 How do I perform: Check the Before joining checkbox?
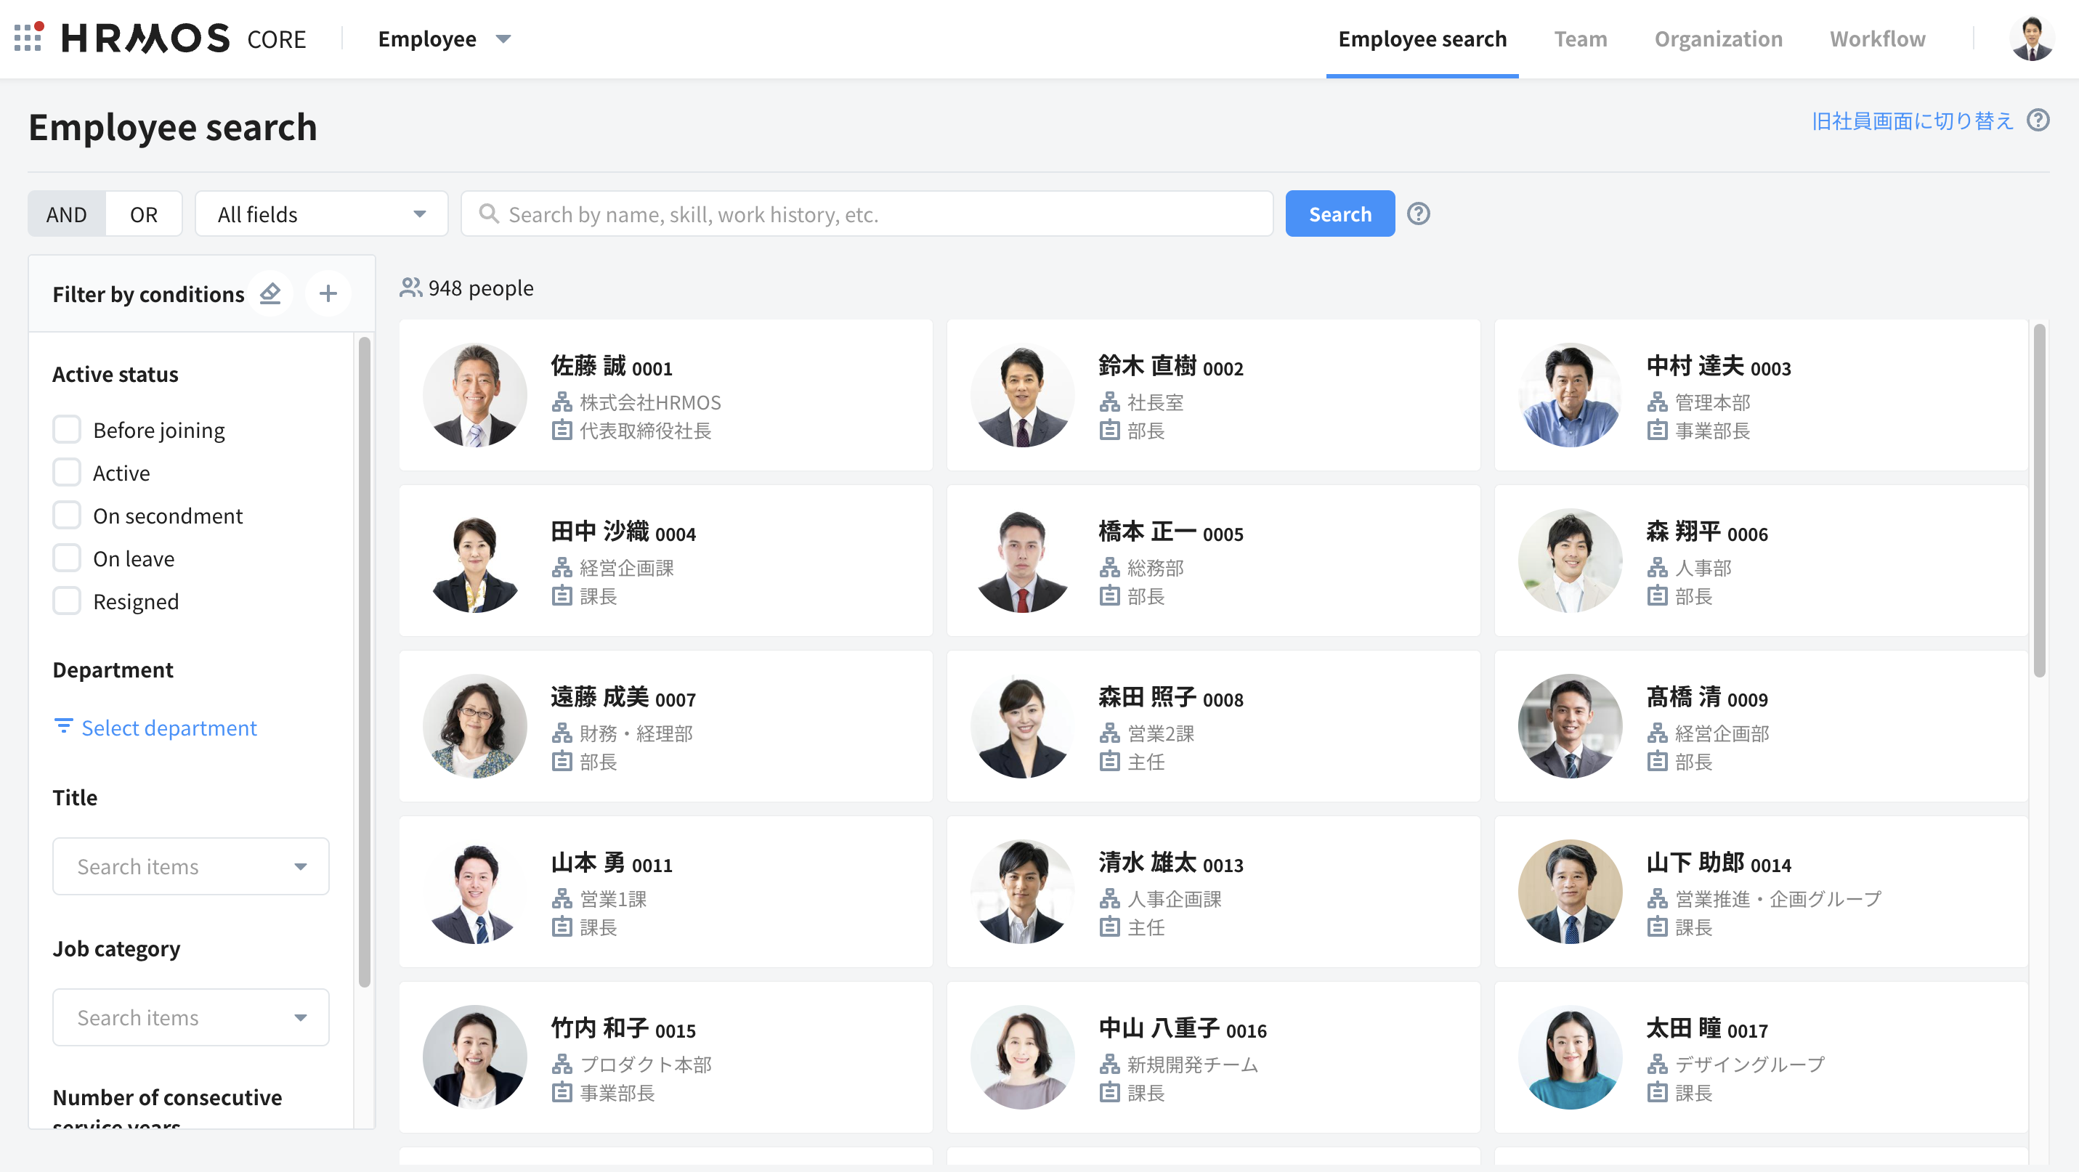coord(67,430)
